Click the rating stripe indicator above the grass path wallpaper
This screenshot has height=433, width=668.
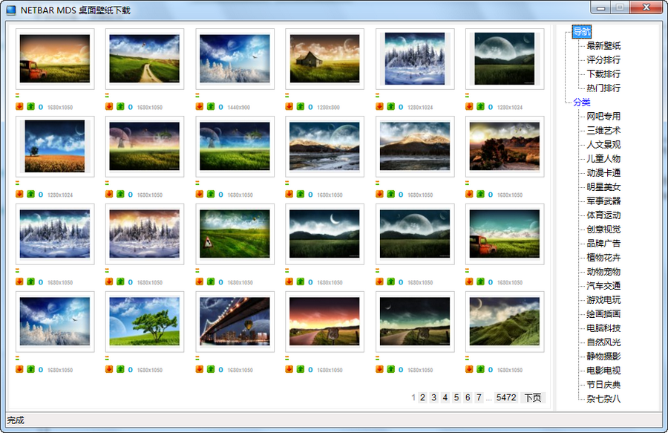point(109,97)
